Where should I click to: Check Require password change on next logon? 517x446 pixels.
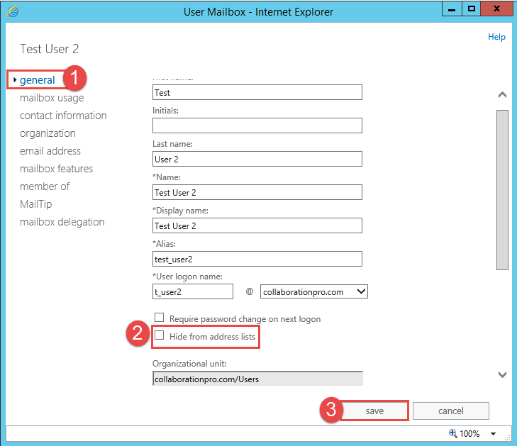[160, 318]
